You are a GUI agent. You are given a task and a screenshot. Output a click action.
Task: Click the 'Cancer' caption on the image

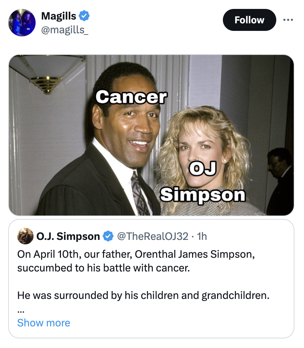[x=131, y=97]
